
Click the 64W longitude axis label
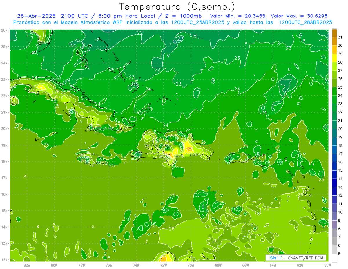click(x=273, y=265)
